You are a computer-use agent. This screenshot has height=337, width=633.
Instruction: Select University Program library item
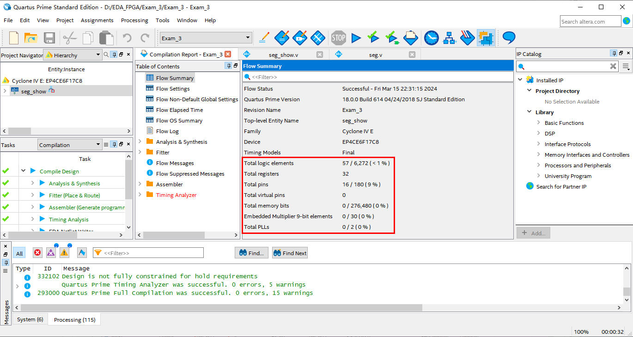click(x=568, y=176)
